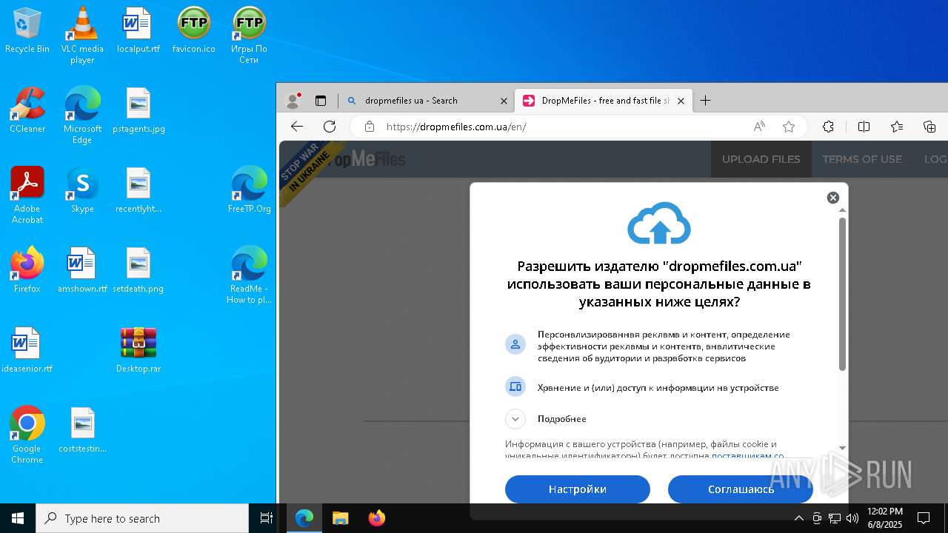Image resolution: width=948 pixels, height=533 pixels.
Task: Select the setdeath.png image file
Action: coord(138,271)
